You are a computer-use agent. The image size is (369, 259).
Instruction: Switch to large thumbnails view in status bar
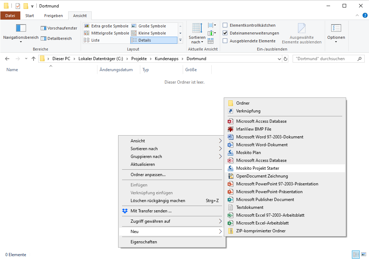pos(364,254)
